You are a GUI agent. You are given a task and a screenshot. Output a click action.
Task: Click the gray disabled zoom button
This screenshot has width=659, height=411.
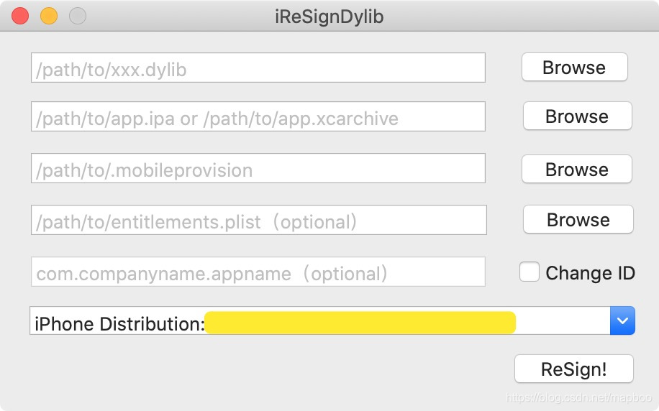coord(78,16)
